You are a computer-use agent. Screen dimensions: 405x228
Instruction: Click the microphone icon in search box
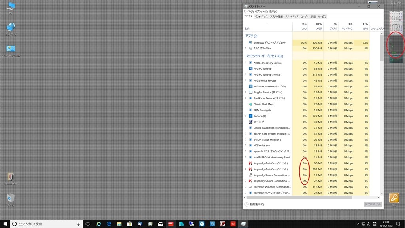coord(78,224)
